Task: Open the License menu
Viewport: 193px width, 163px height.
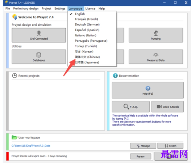Action: [x=90, y=9]
